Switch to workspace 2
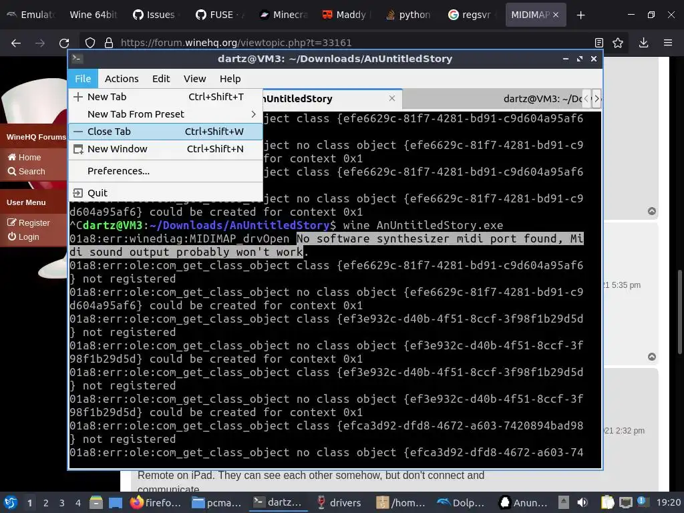This screenshot has width=684, height=513. click(x=45, y=503)
